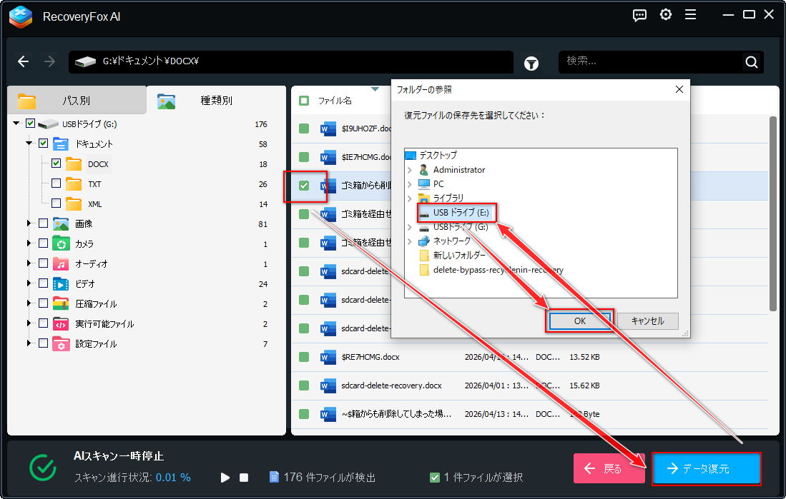
Task: Switch to the 種類別 tab
Action: [x=215, y=100]
